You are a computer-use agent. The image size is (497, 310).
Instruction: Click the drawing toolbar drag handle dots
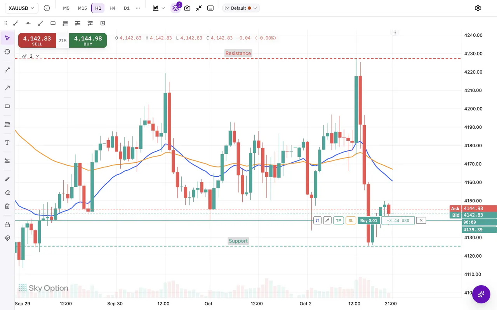(x=5, y=23)
